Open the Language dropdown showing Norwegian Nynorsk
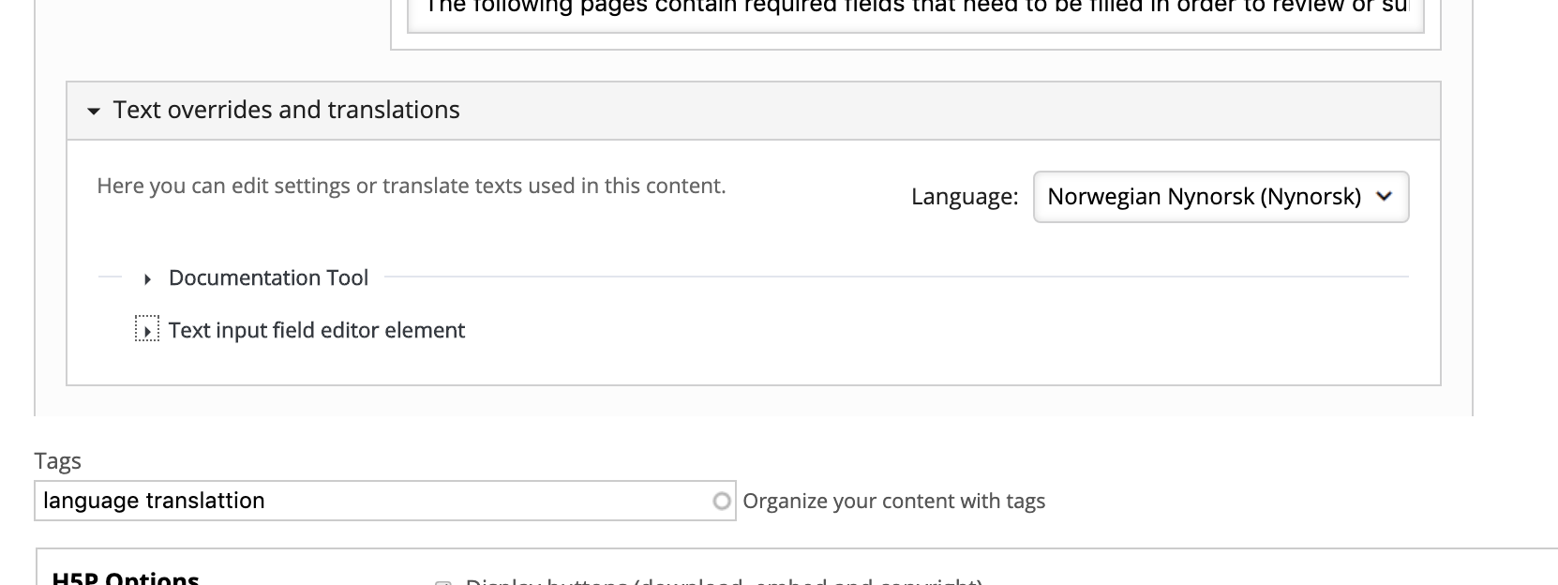The height and width of the screenshot is (585, 1558). point(1221,197)
